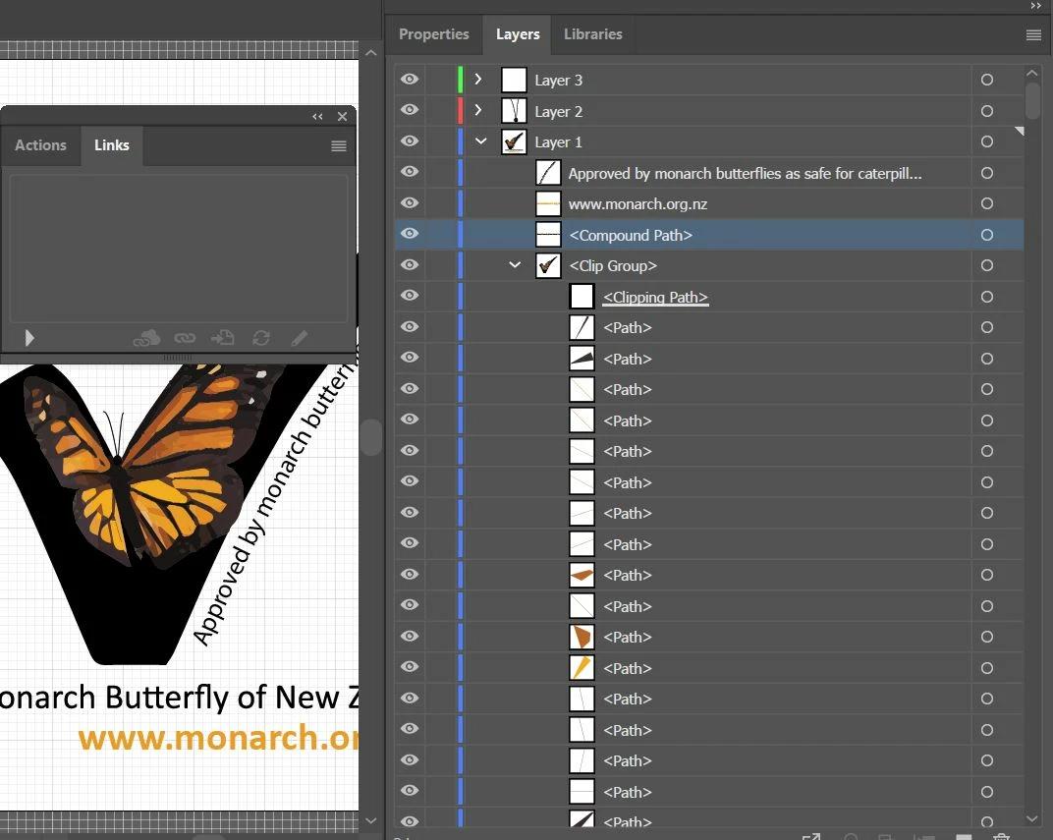Screen dimensions: 1053x840
Task: Toggle visibility of the yellow-thumbnail Path row
Action: (x=410, y=667)
